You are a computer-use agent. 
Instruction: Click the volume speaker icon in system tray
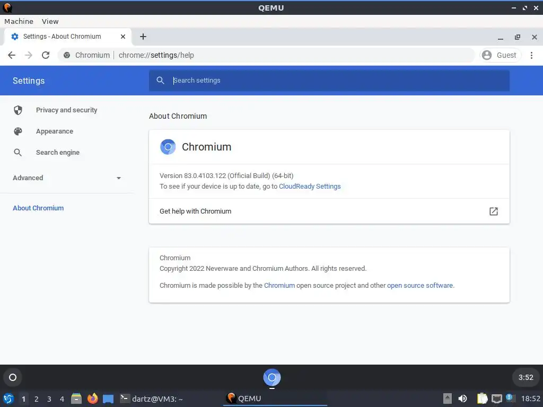point(462,399)
